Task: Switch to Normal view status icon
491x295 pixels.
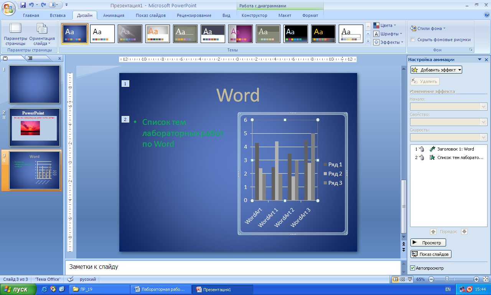Action: coord(395,279)
